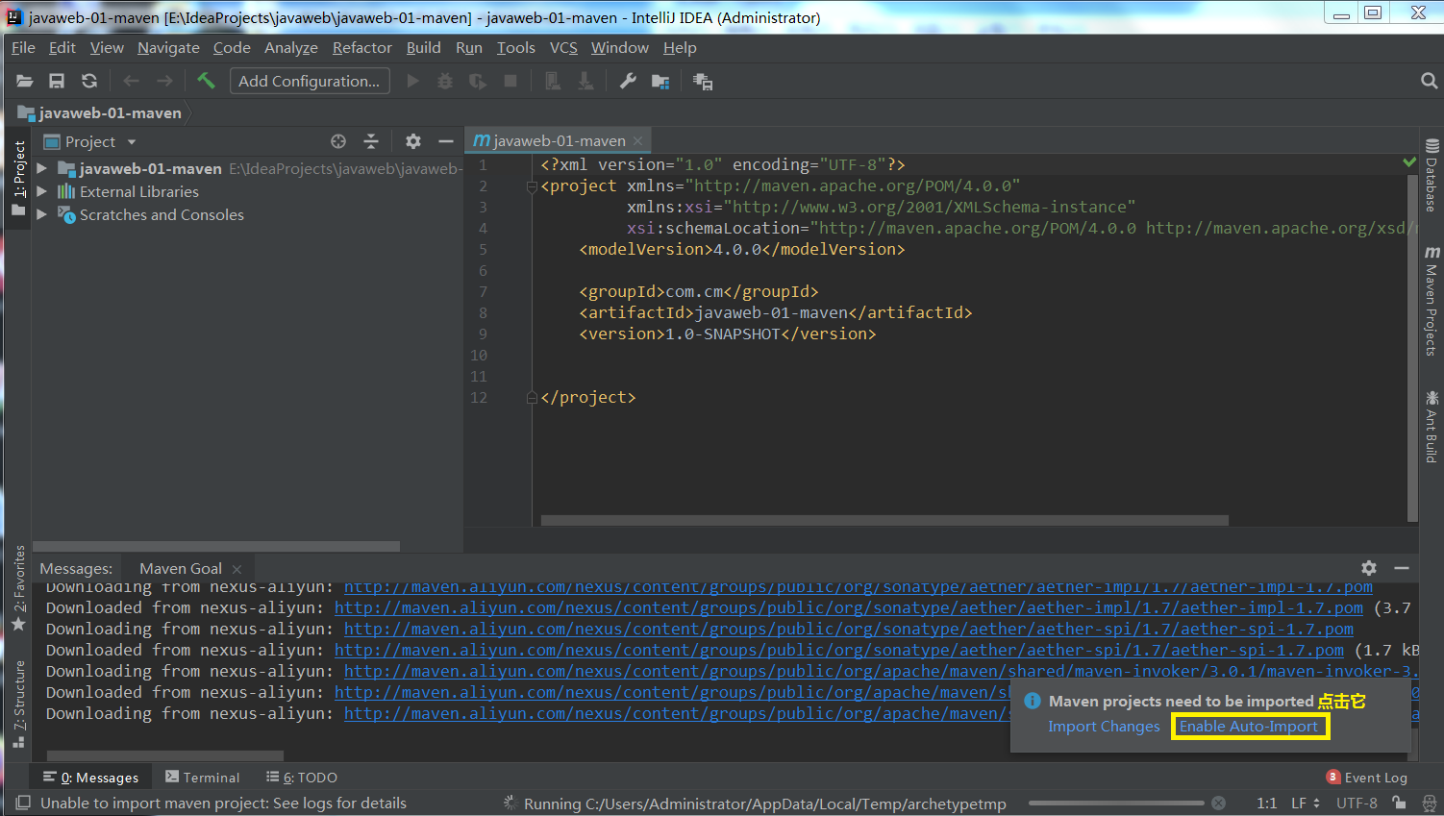
Task: Toggle the Database side tool window
Action: (x=1432, y=175)
